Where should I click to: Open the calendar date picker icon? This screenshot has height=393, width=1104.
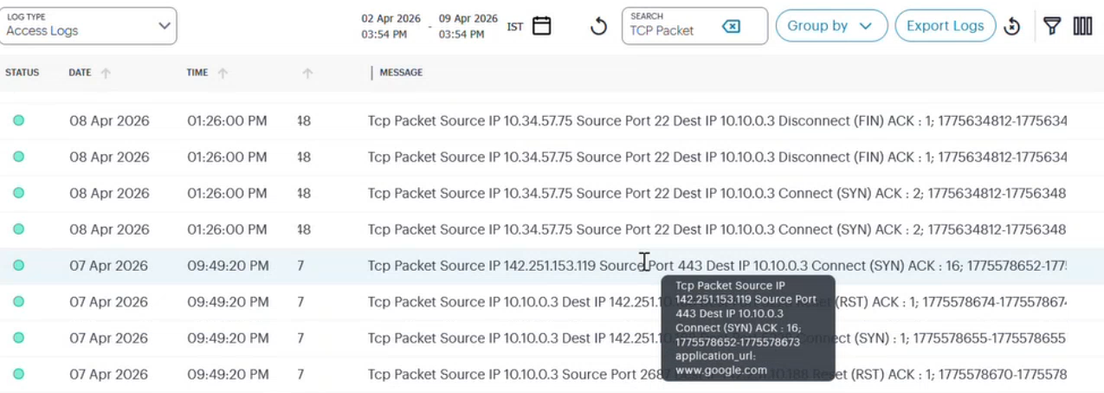click(541, 26)
